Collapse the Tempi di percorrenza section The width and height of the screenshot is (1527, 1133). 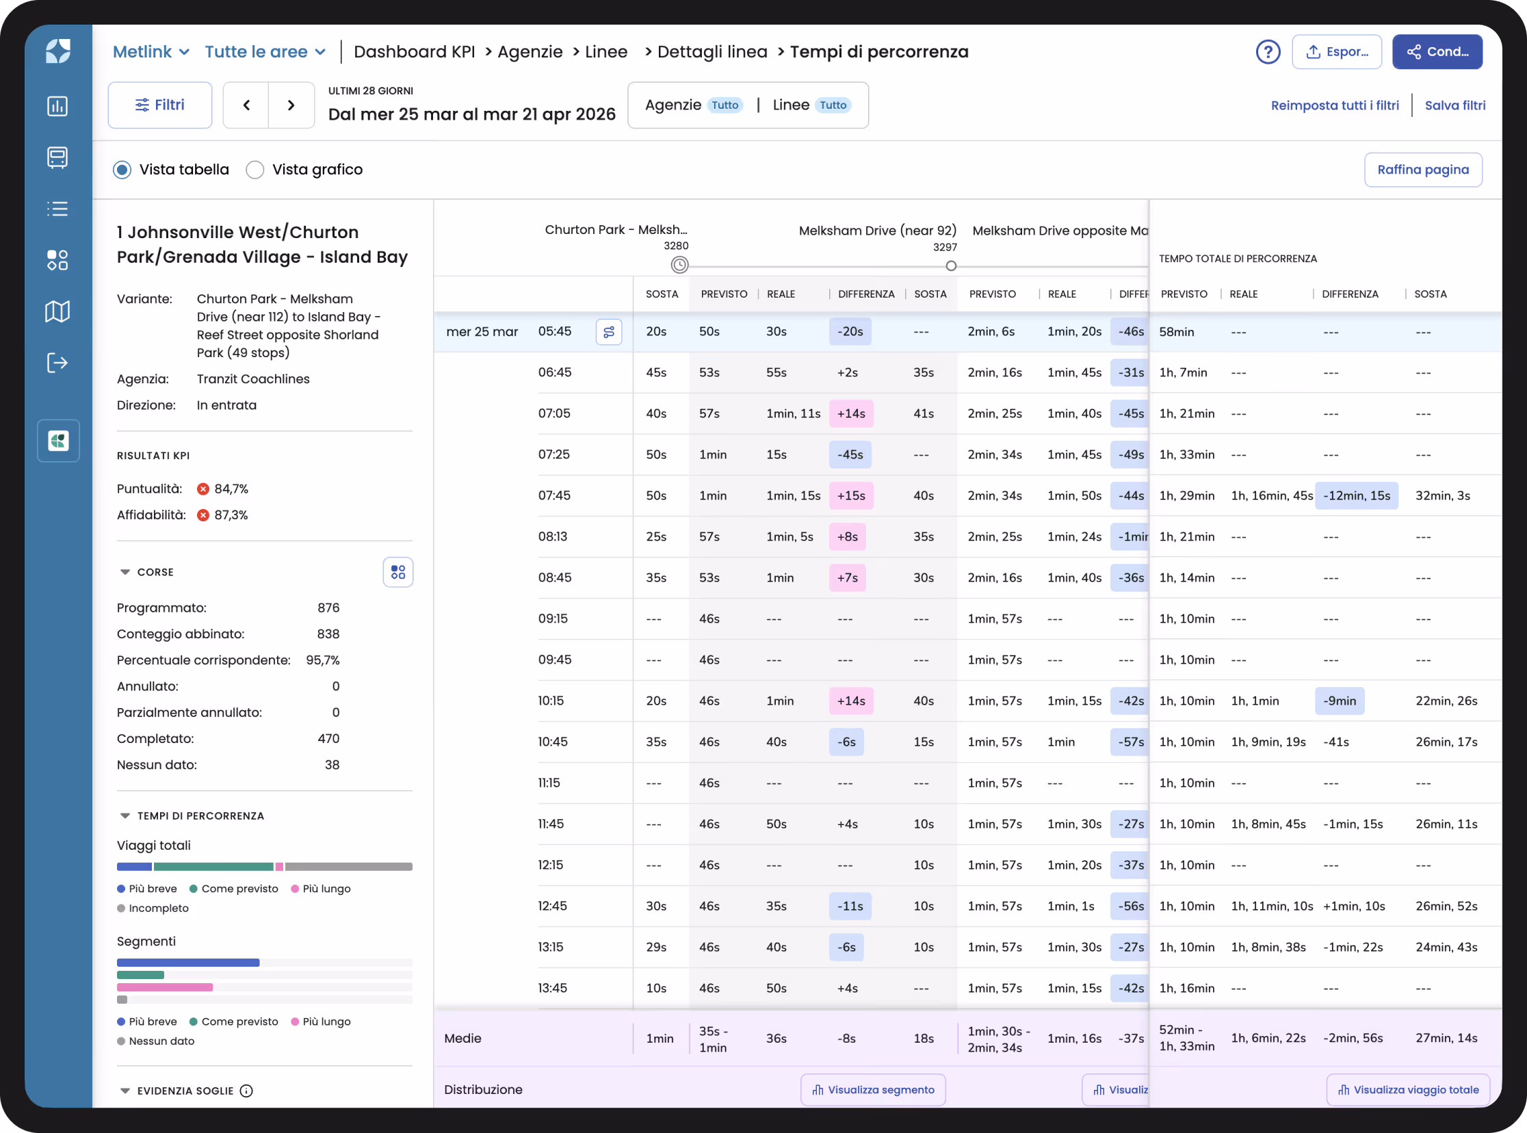click(125, 816)
